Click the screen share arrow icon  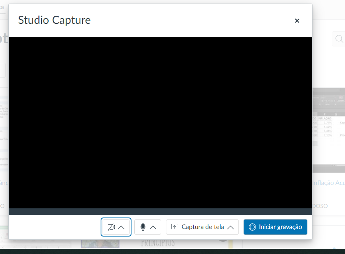pyautogui.click(x=175, y=227)
